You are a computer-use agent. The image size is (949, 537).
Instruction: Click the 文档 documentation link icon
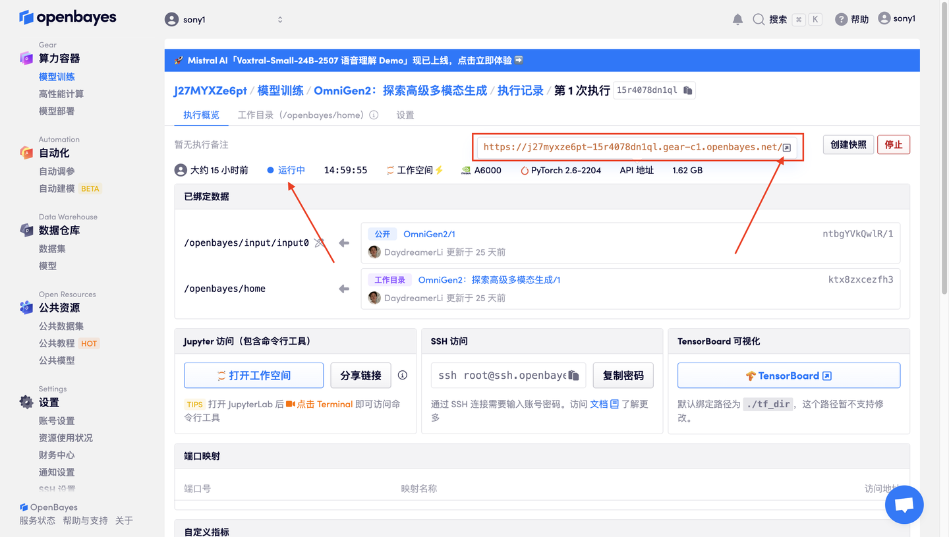614,404
